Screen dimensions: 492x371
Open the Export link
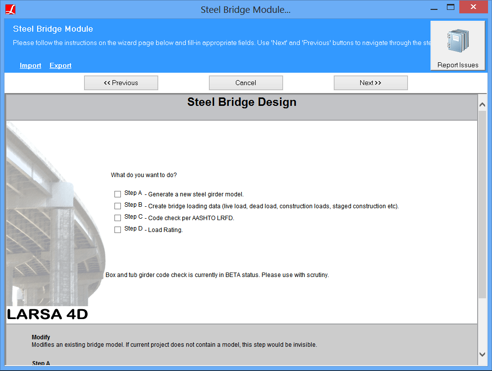click(x=60, y=65)
